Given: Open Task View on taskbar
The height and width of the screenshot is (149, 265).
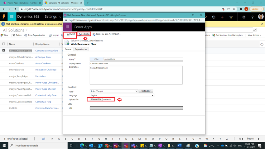Looking at the screenshot, I should pos(72,146).
